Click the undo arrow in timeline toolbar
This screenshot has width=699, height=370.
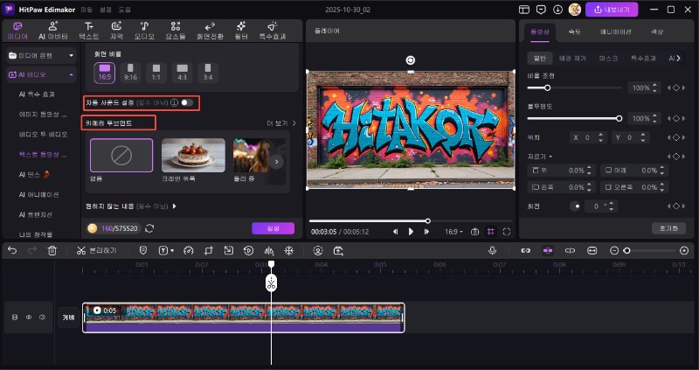point(11,250)
